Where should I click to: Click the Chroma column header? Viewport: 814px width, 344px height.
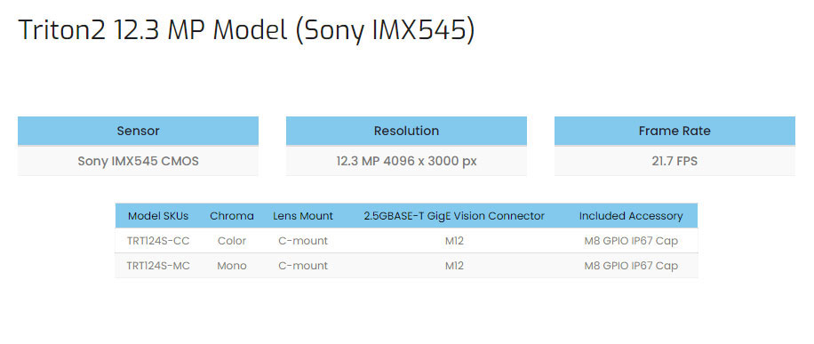[232, 216]
